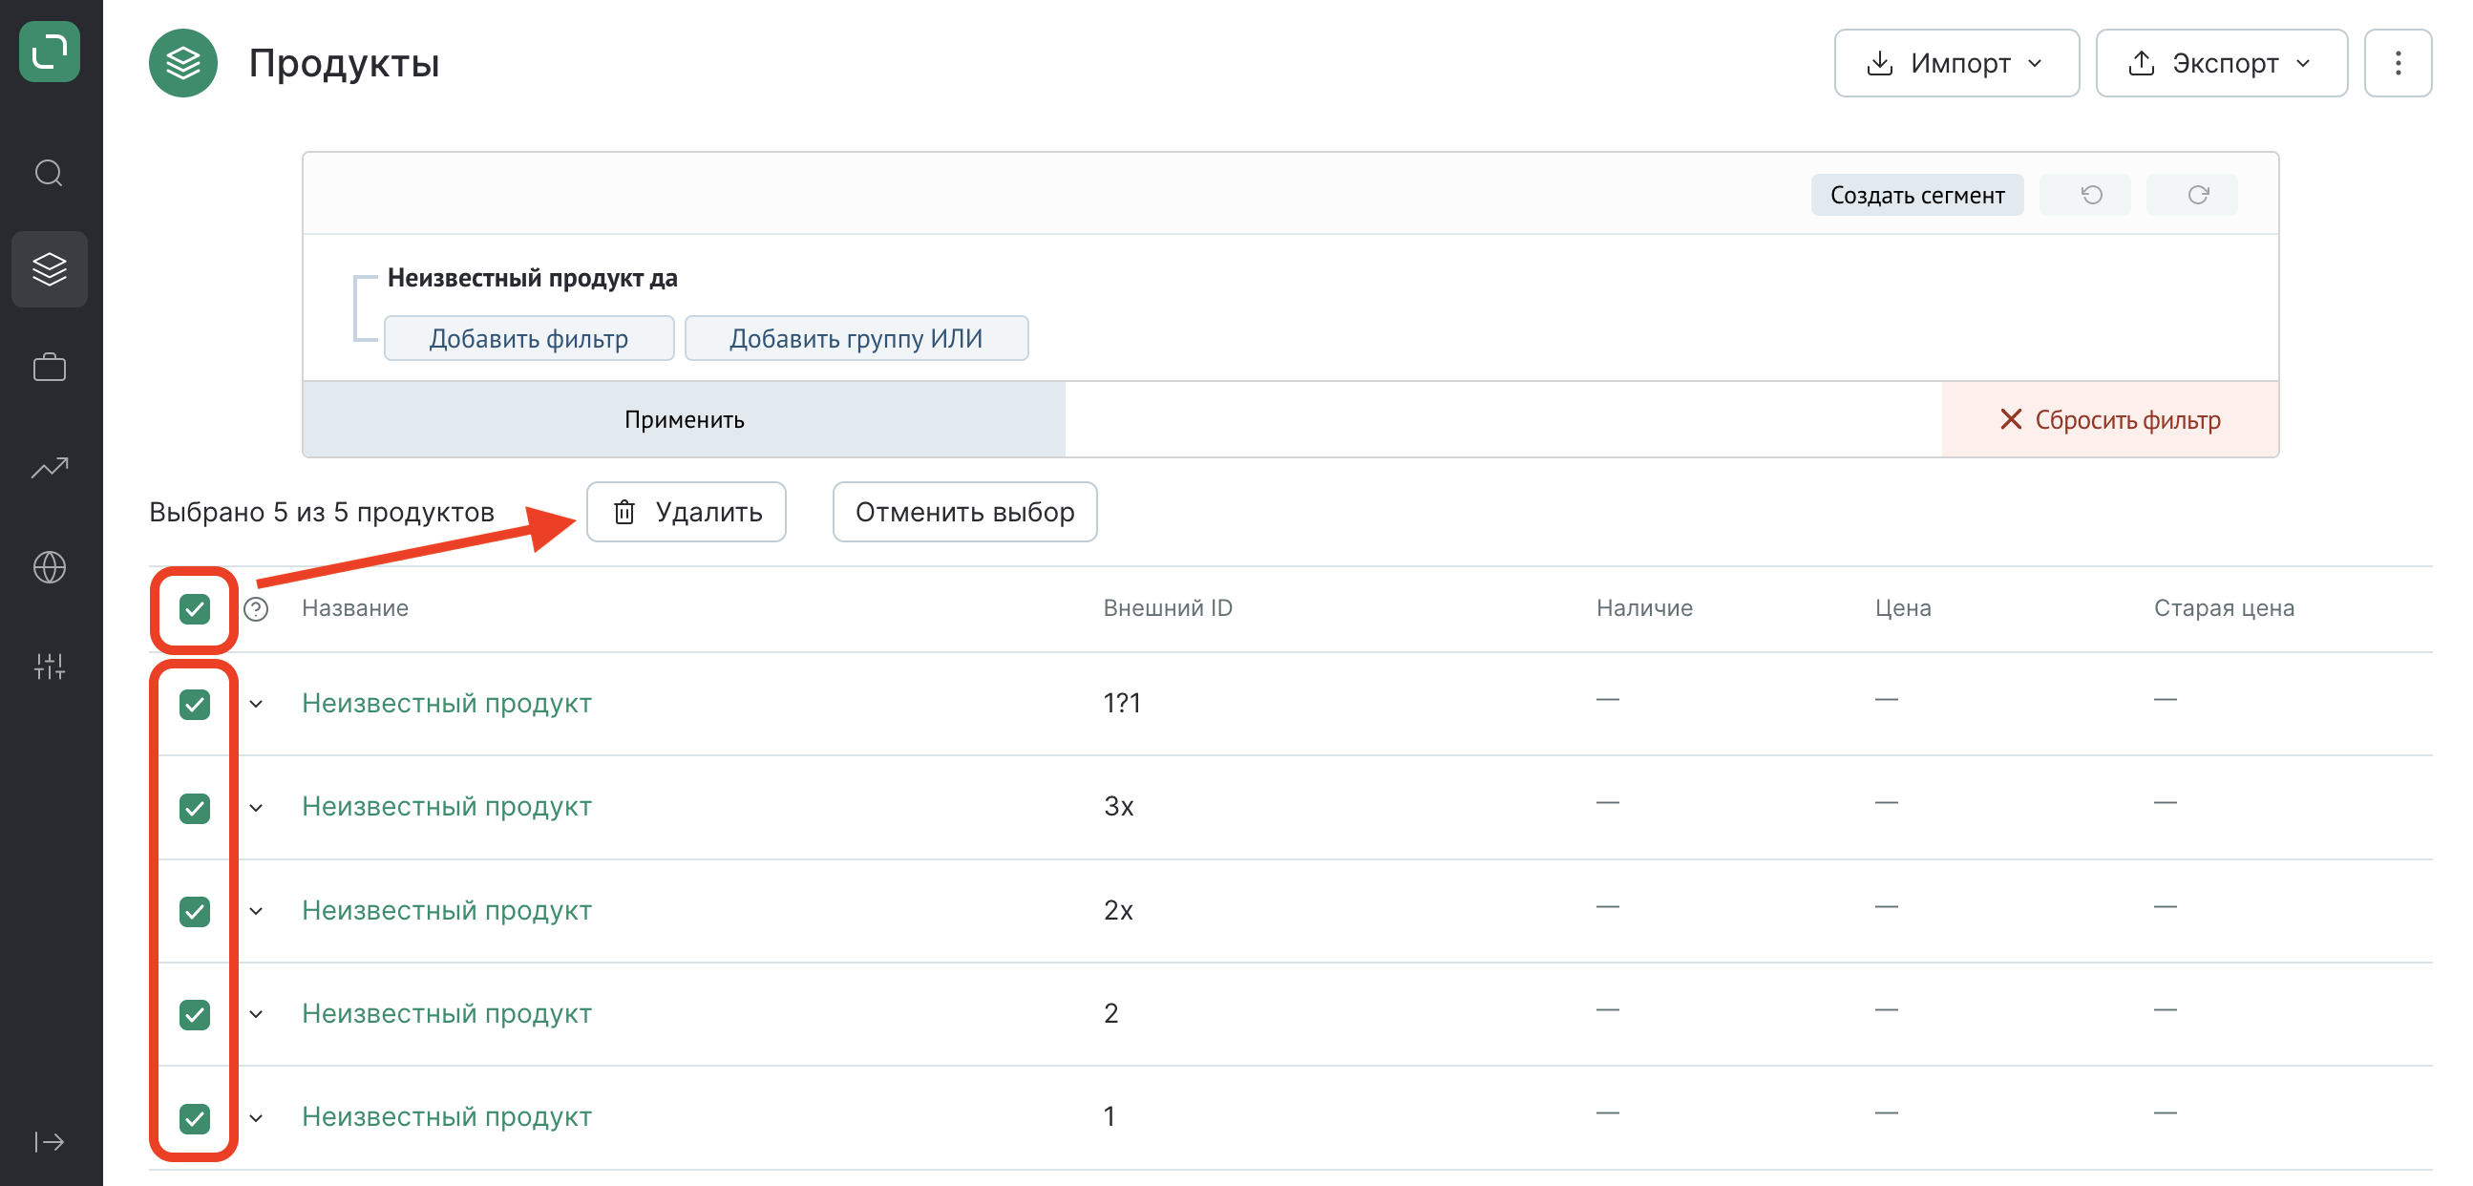Open Неизвестный продукт link with ID 2

click(x=447, y=1014)
